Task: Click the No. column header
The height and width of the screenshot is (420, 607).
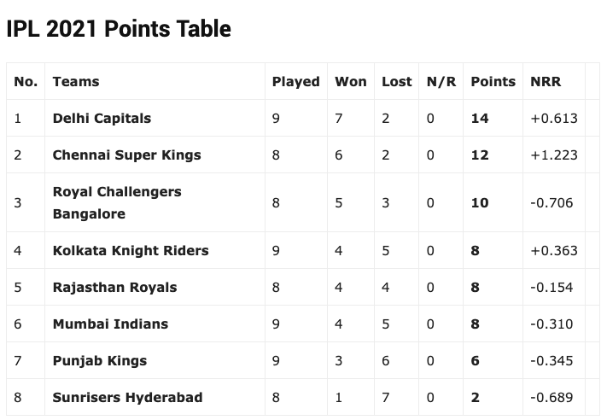Action: pos(26,81)
